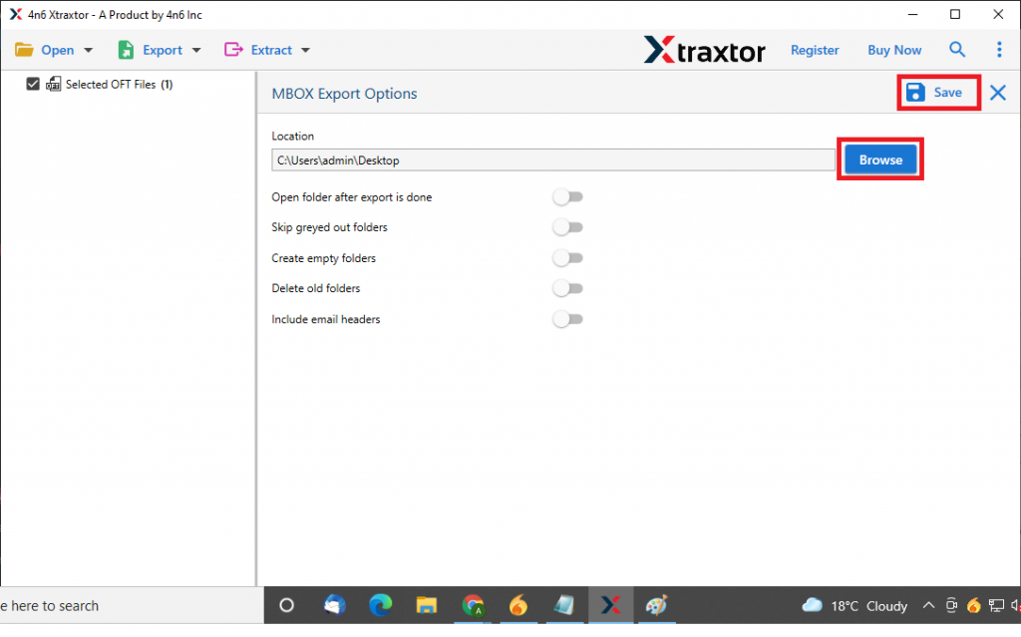Open the search magnifier icon

957,49
